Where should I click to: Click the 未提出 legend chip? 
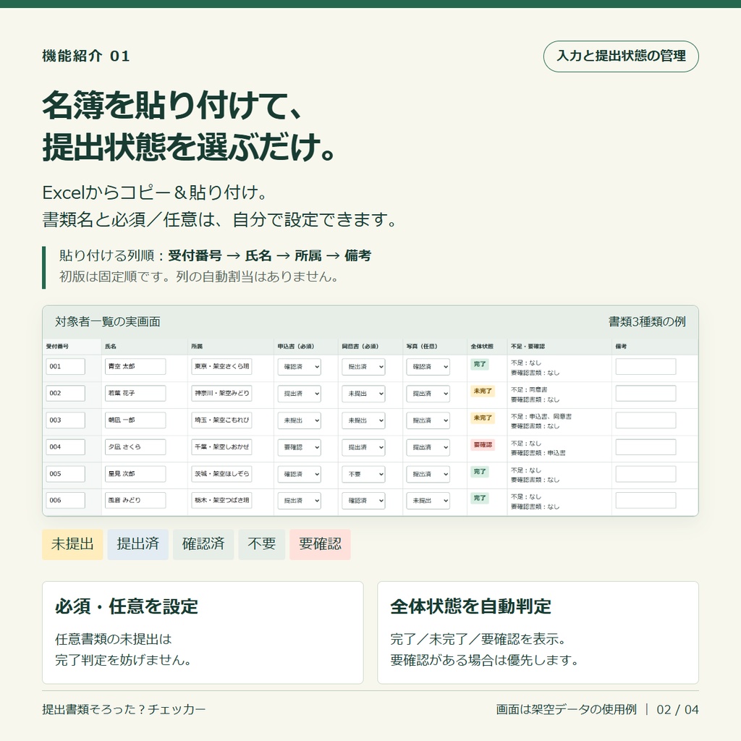[x=72, y=544]
